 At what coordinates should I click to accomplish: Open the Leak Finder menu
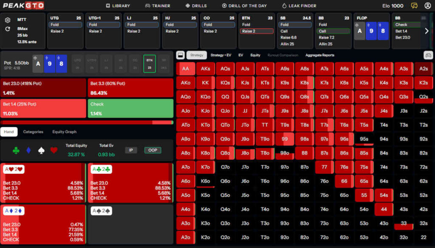click(x=299, y=6)
